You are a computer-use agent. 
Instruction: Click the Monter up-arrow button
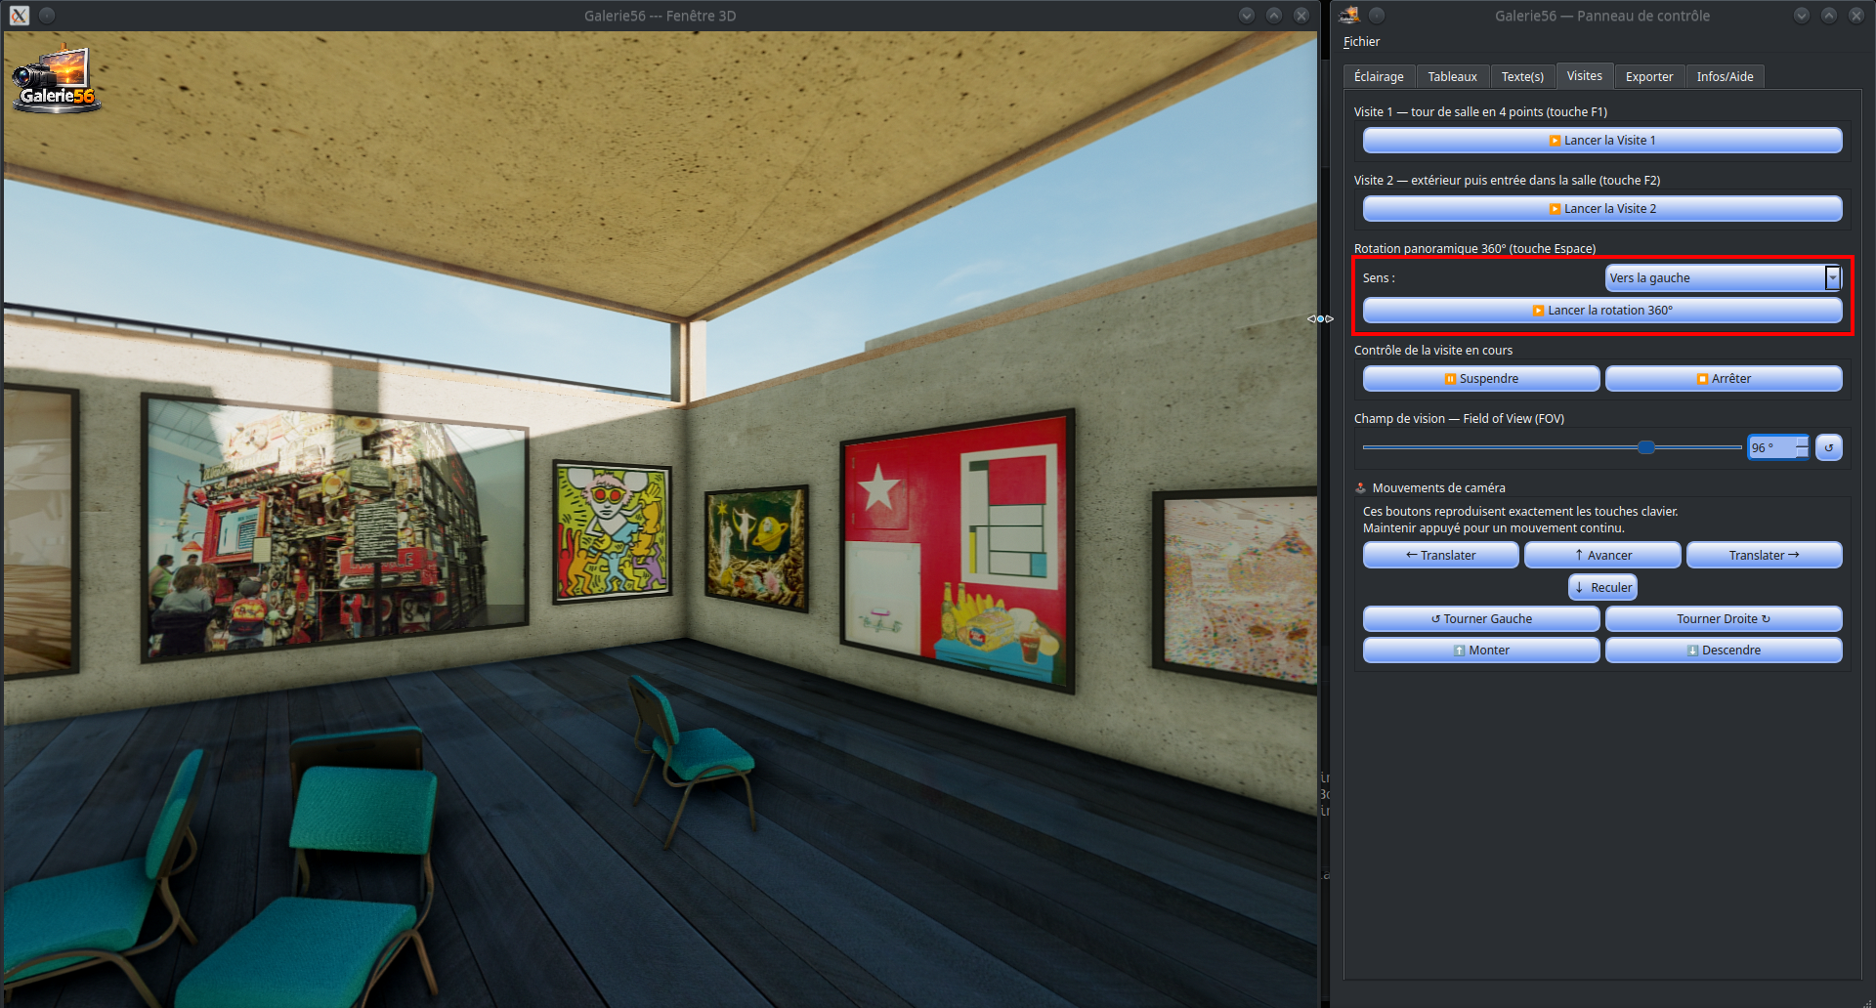1481,651
